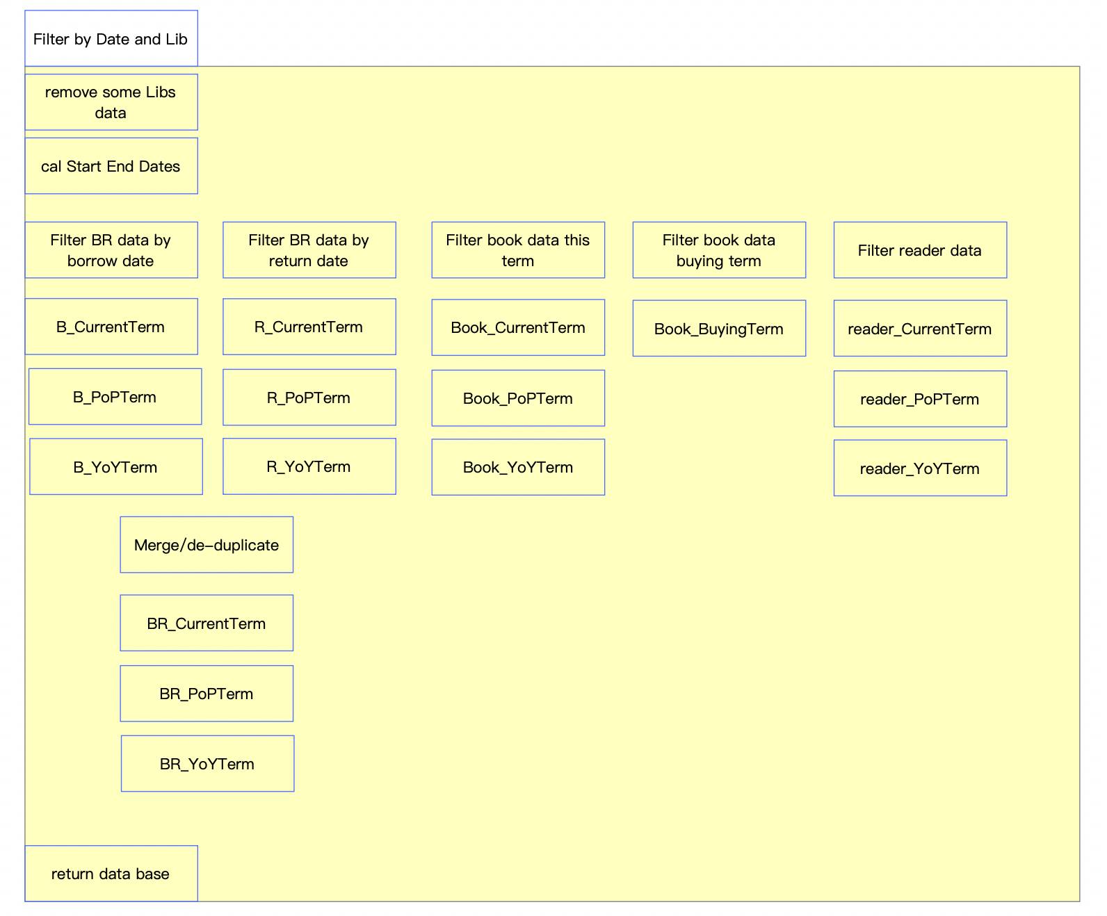Click 'Filter BR data by borrow date' box

click(x=111, y=250)
